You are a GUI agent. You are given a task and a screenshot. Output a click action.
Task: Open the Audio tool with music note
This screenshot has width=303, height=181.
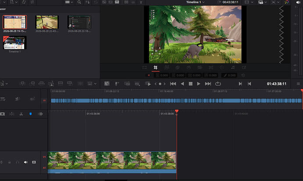233,67
